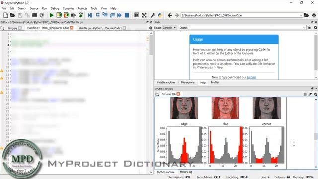
Task: Open the File menu
Action: click(4, 8)
